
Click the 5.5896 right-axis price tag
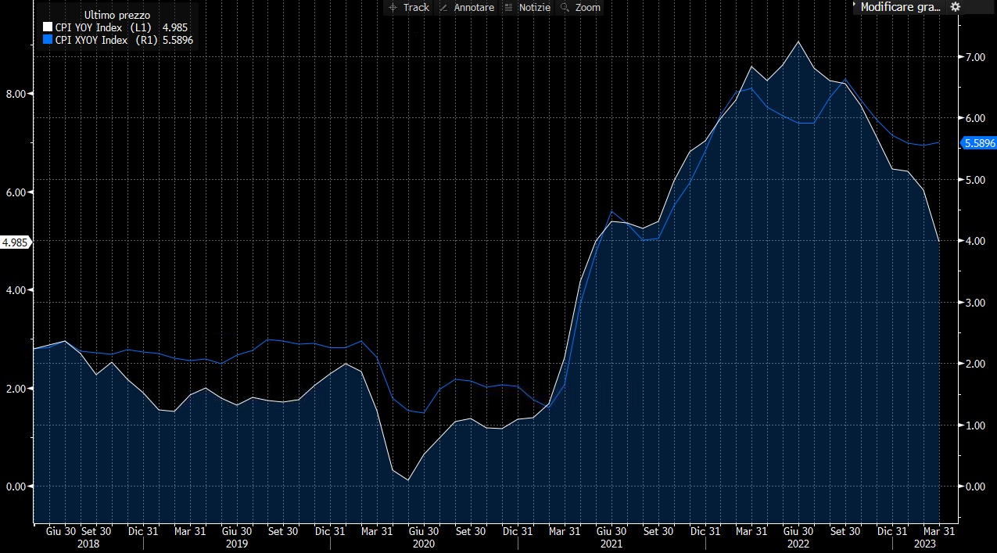click(x=978, y=143)
